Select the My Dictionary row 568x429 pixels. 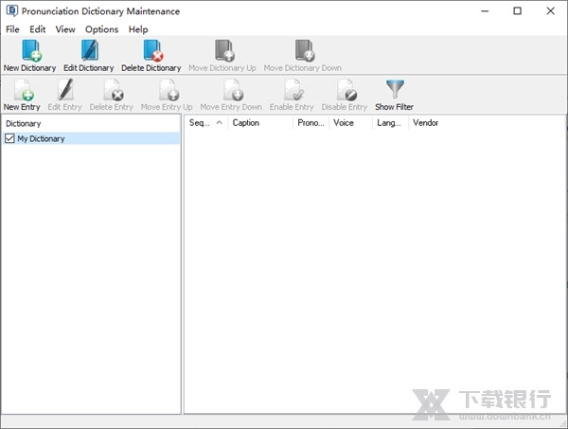tap(91, 138)
